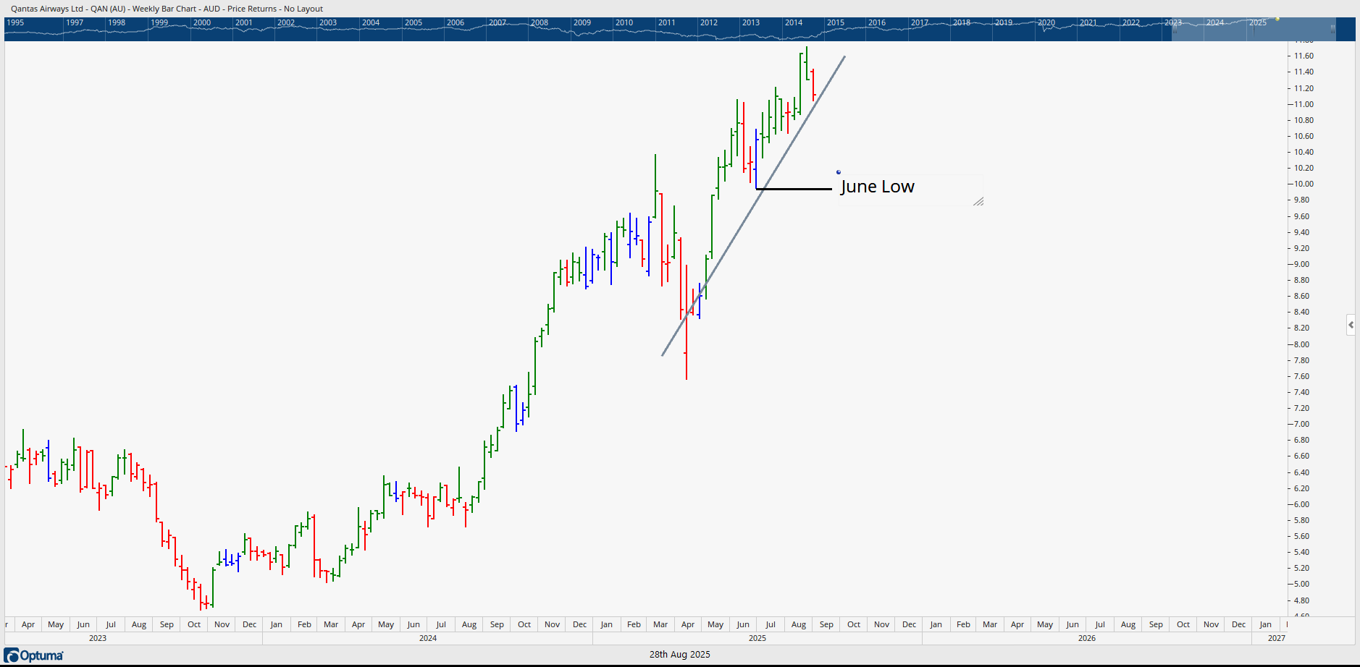This screenshot has width=1360, height=667.
Task: Click the 5.00 price scale label
Action: [x=1301, y=584]
